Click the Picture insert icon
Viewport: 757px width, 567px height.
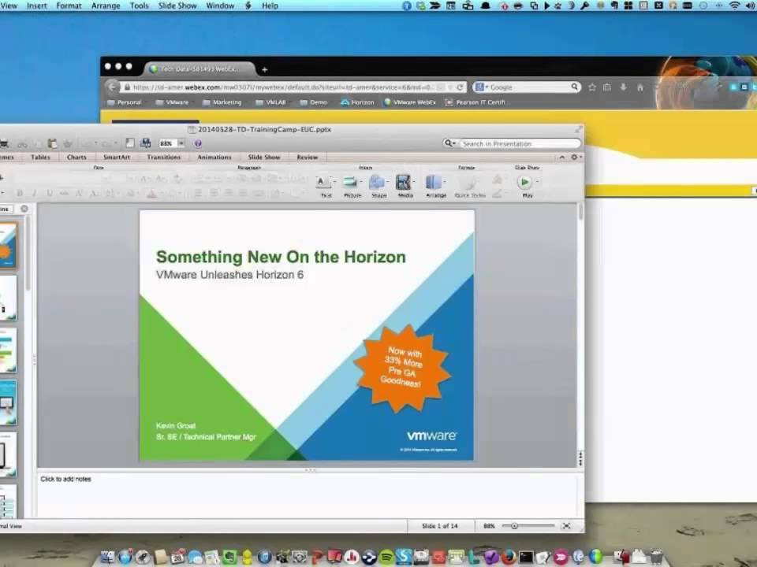coord(349,182)
